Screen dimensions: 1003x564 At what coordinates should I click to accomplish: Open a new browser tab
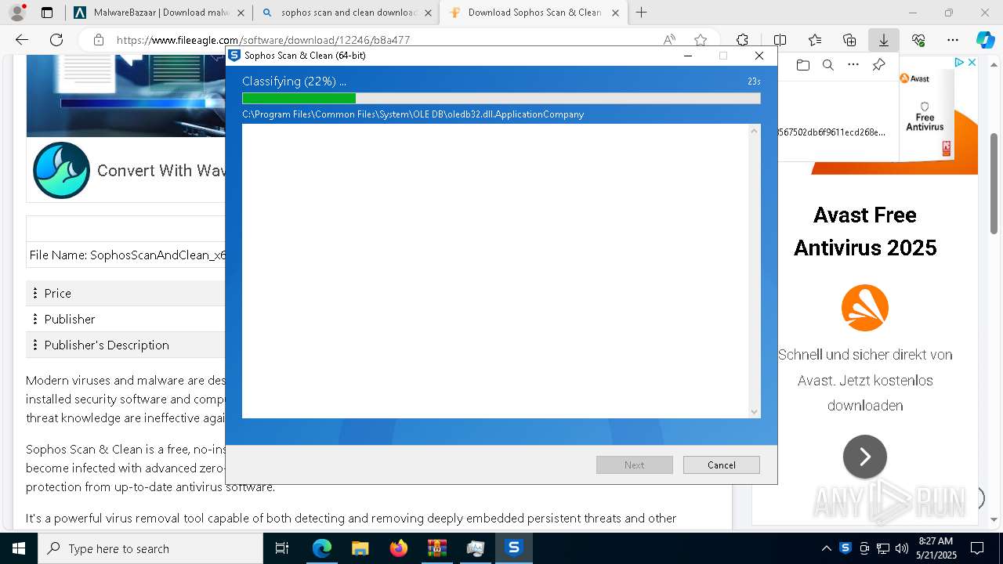[641, 13]
